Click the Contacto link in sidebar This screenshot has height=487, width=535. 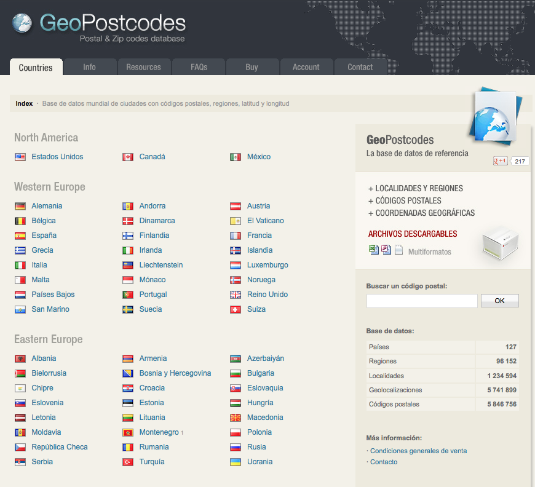(x=384, y=462)
